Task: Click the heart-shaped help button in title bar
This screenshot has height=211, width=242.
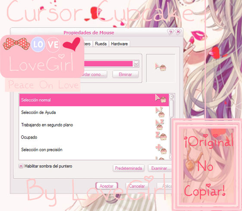Action: tap(170, 32)
